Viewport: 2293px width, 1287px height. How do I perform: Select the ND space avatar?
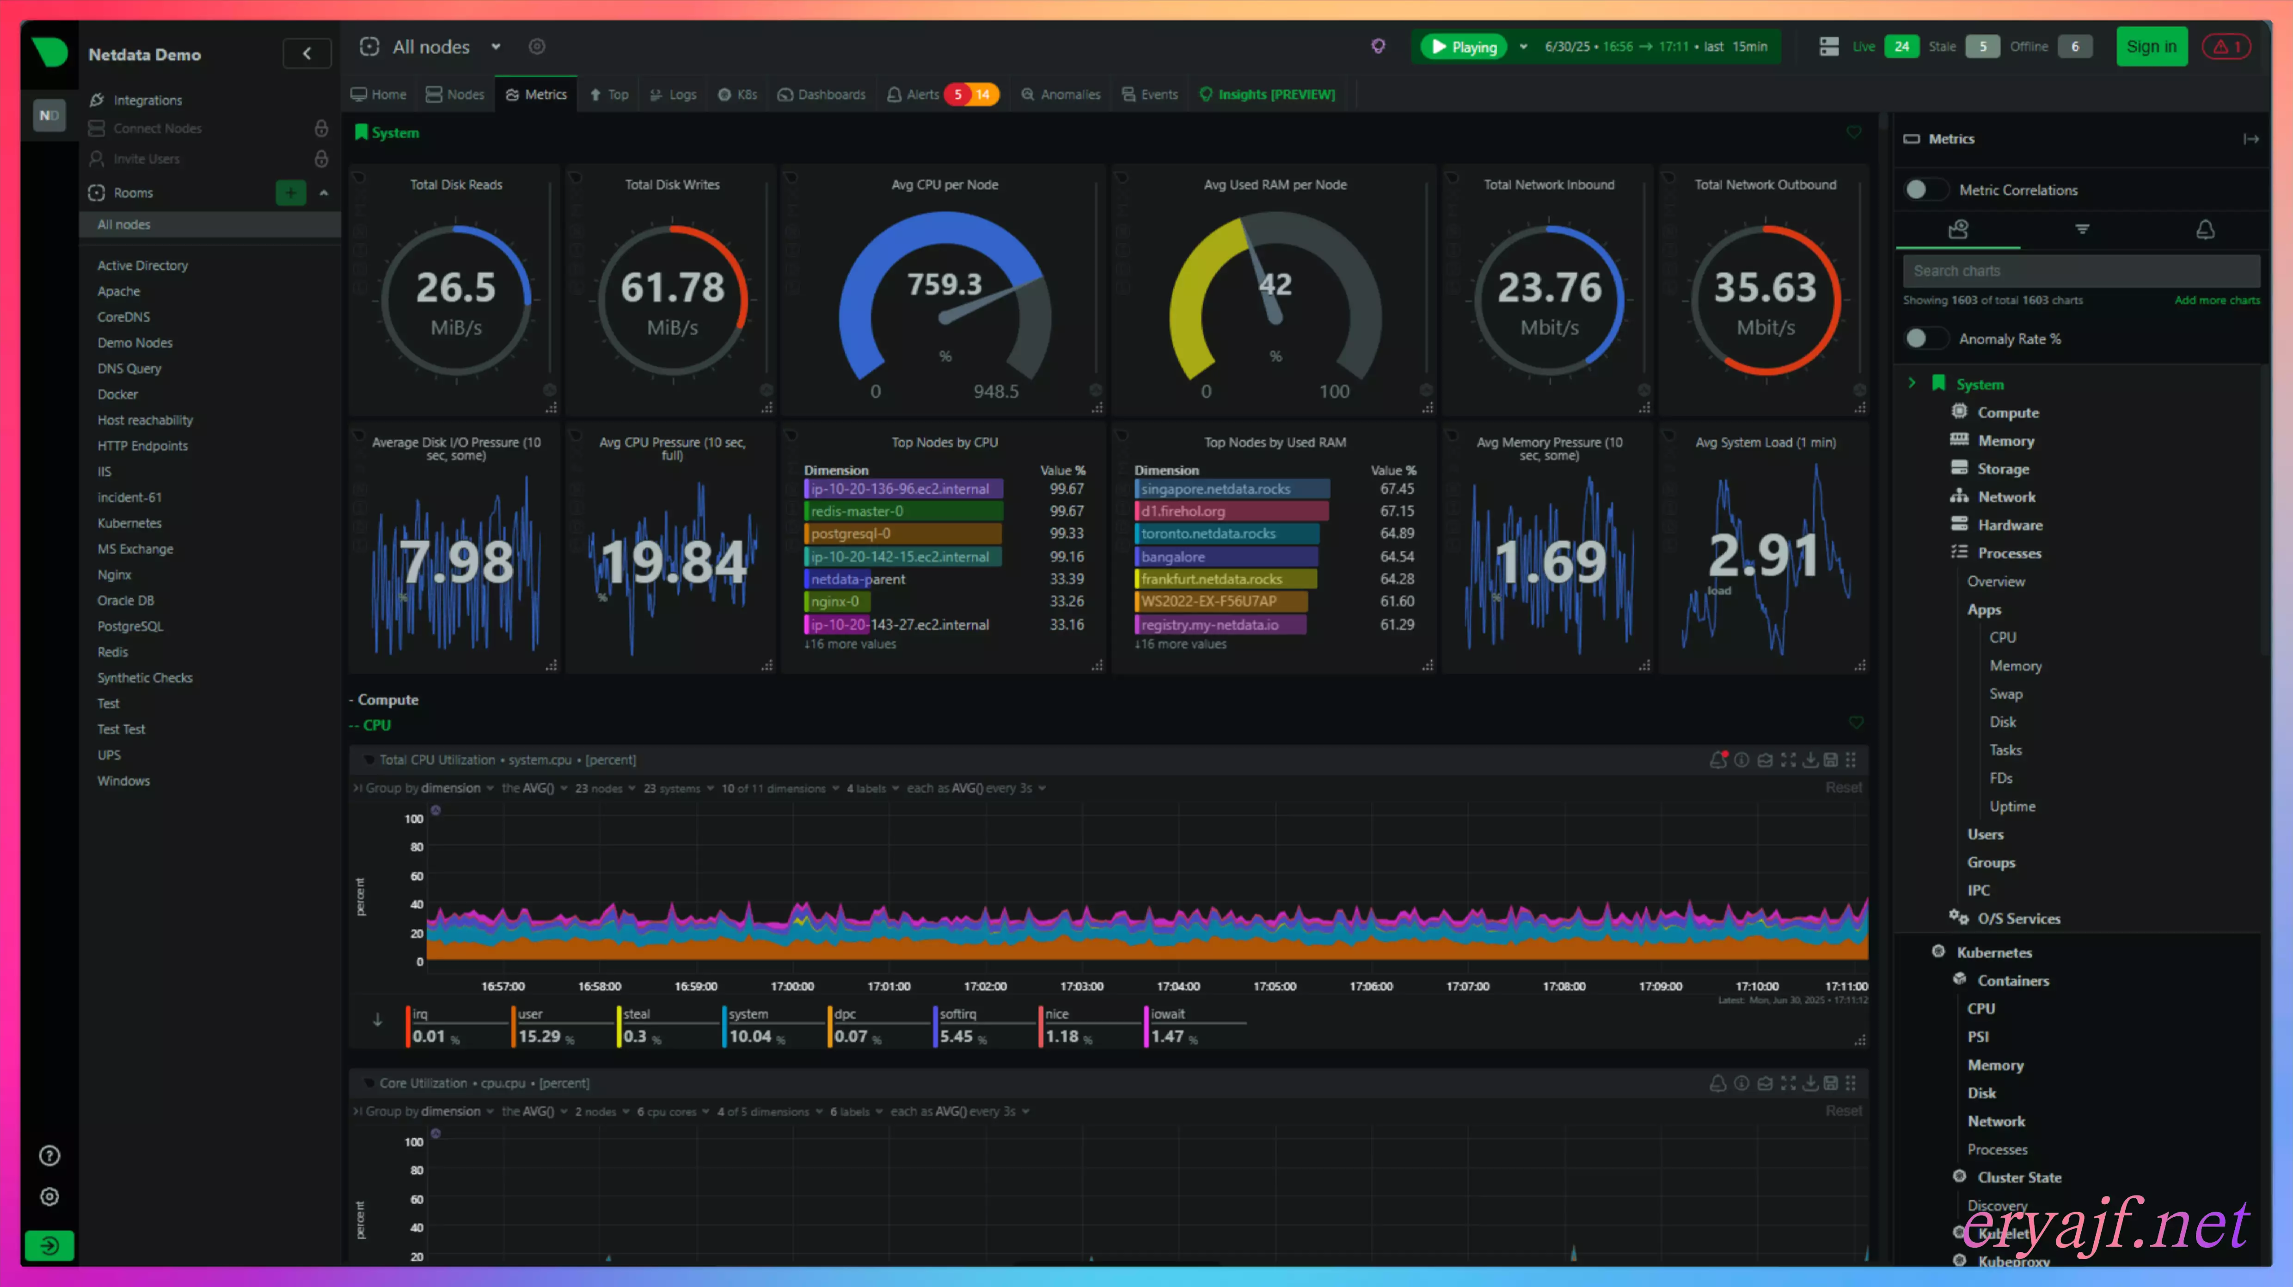(49, 115)
